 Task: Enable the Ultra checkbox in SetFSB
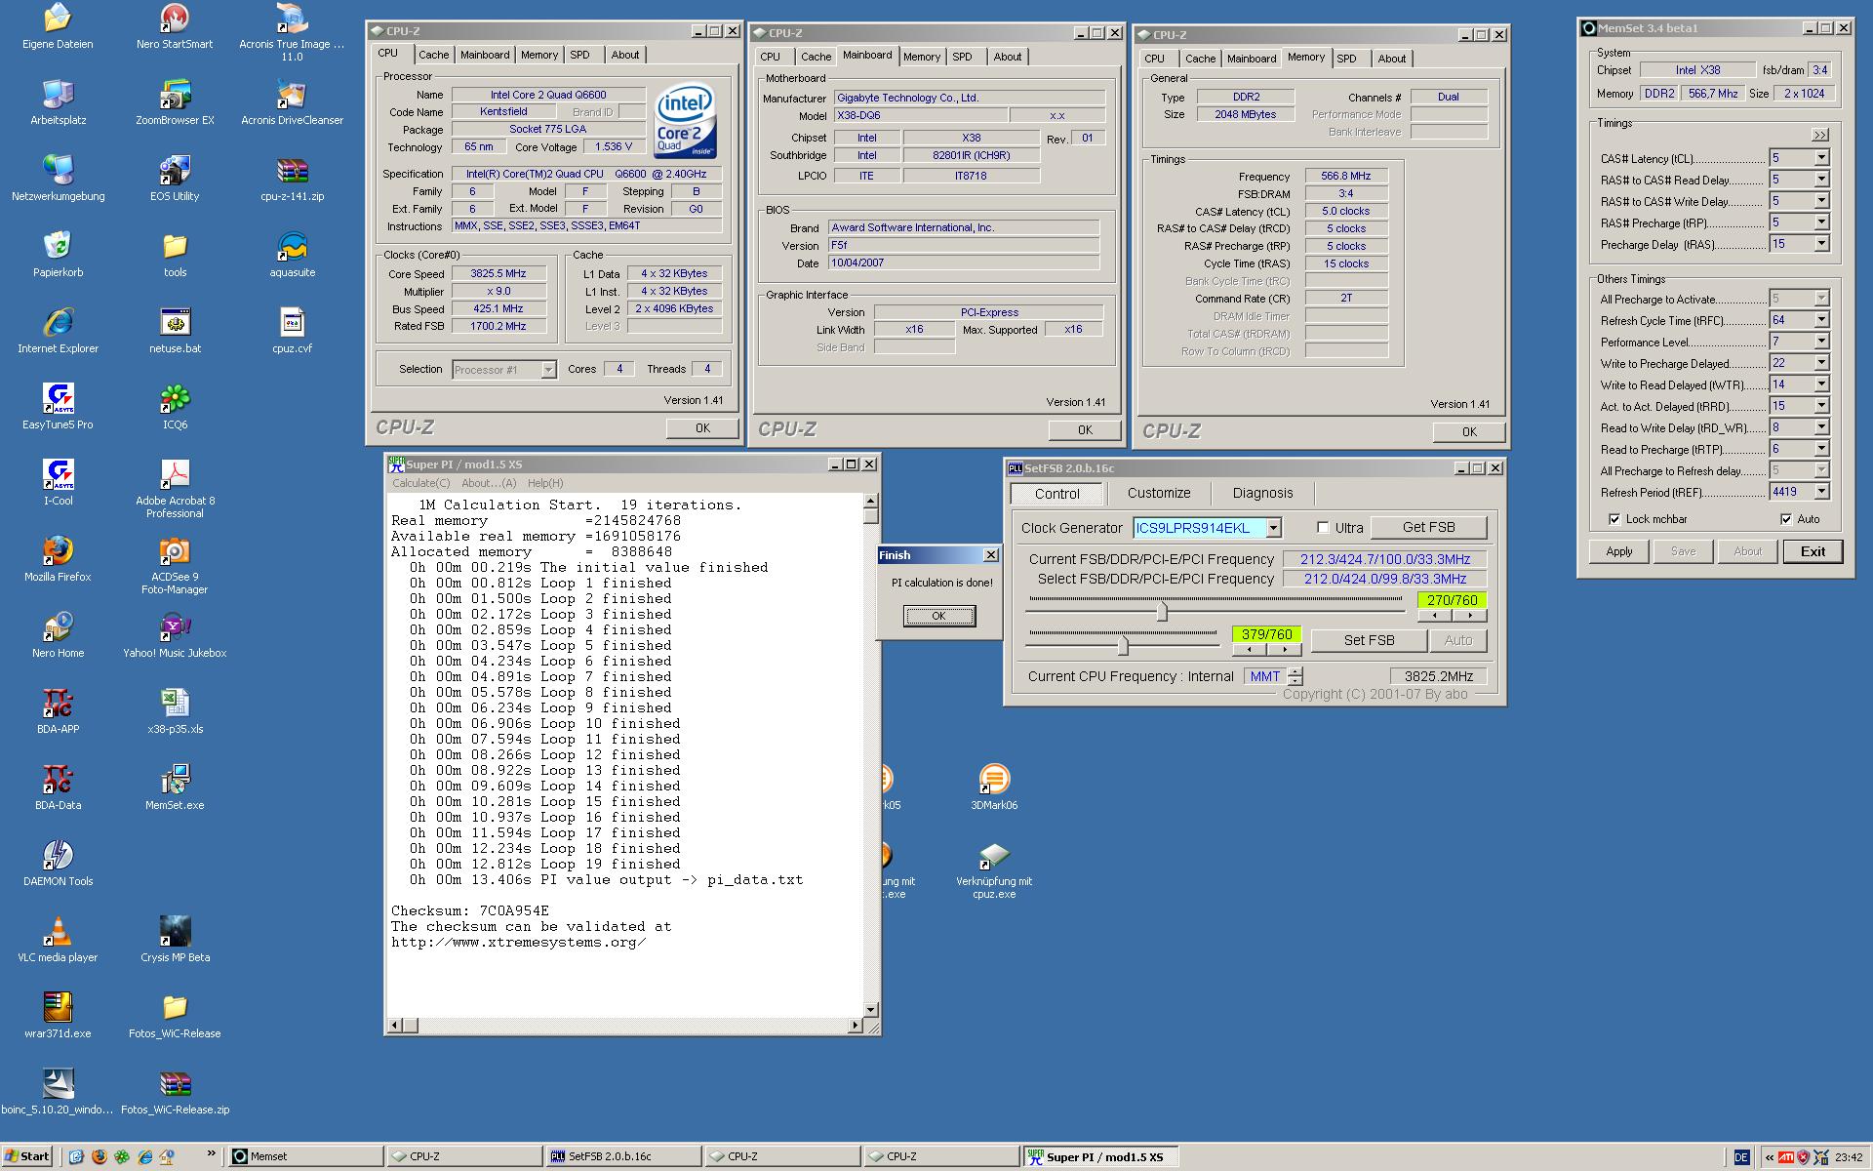1323,528
